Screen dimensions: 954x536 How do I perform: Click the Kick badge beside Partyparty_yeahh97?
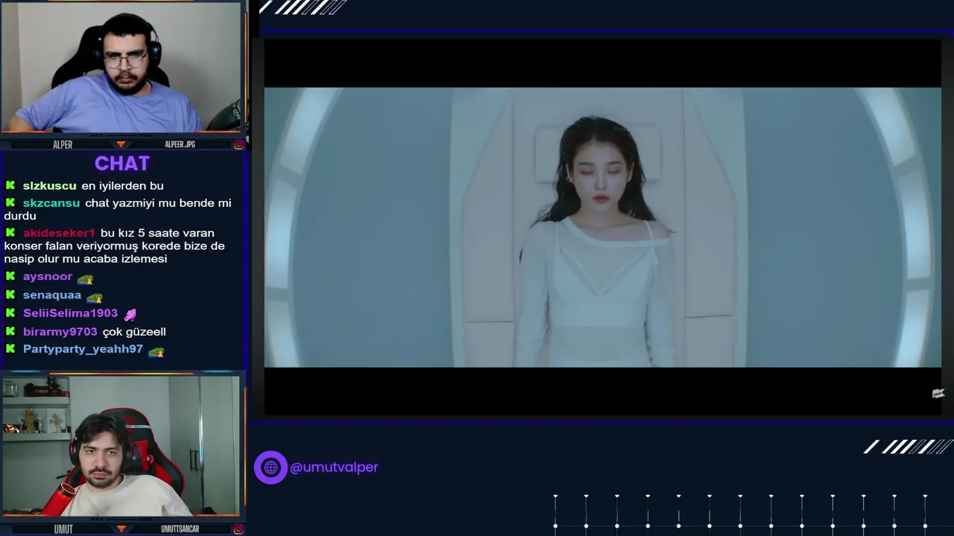[x=10, y=349]
